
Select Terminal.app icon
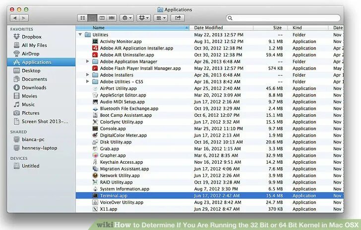point(95,195)
